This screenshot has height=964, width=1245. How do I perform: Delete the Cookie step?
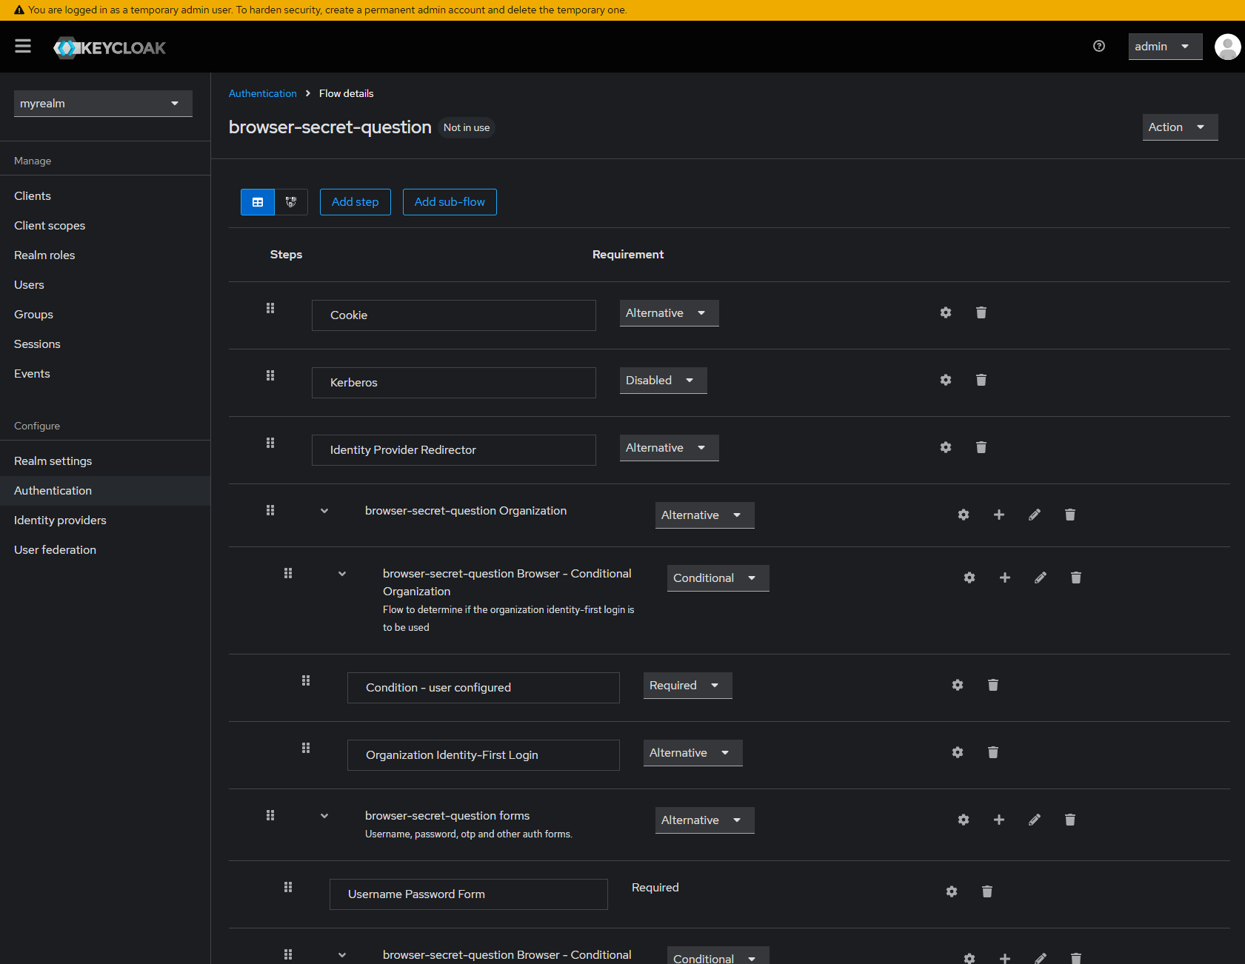pos(981,312)
